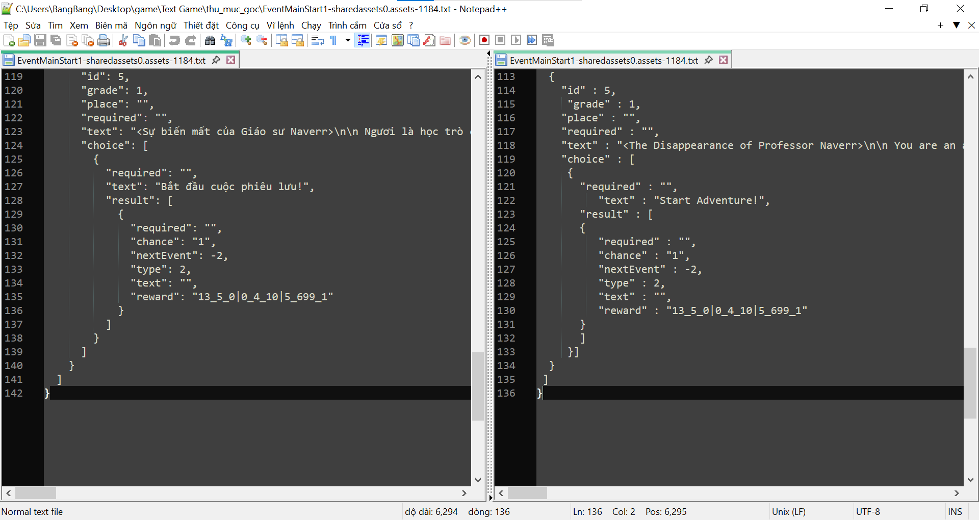Toggle file monitoring eye icon

[x=465, y=40]
